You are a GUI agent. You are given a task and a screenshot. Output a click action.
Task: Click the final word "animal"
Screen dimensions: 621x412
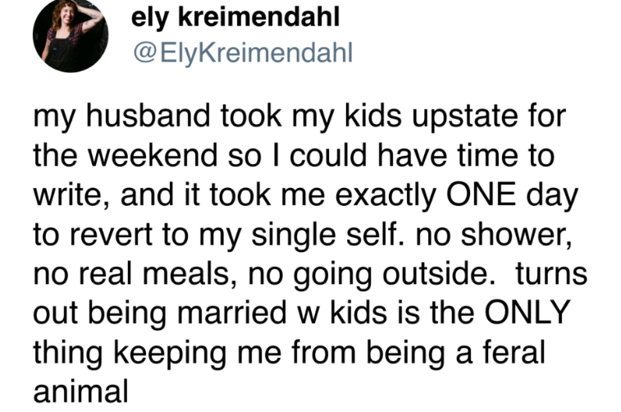click(80, 389)
